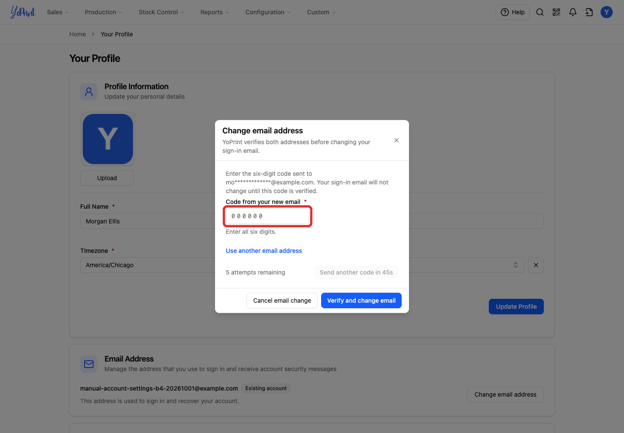Click the manual-account-settings email address text
Screen dimensions: 624x433
pyautogui.click(x=159, y=388)
